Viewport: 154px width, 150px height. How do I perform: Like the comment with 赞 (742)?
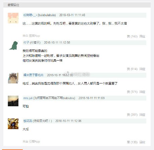pos(132,36)
